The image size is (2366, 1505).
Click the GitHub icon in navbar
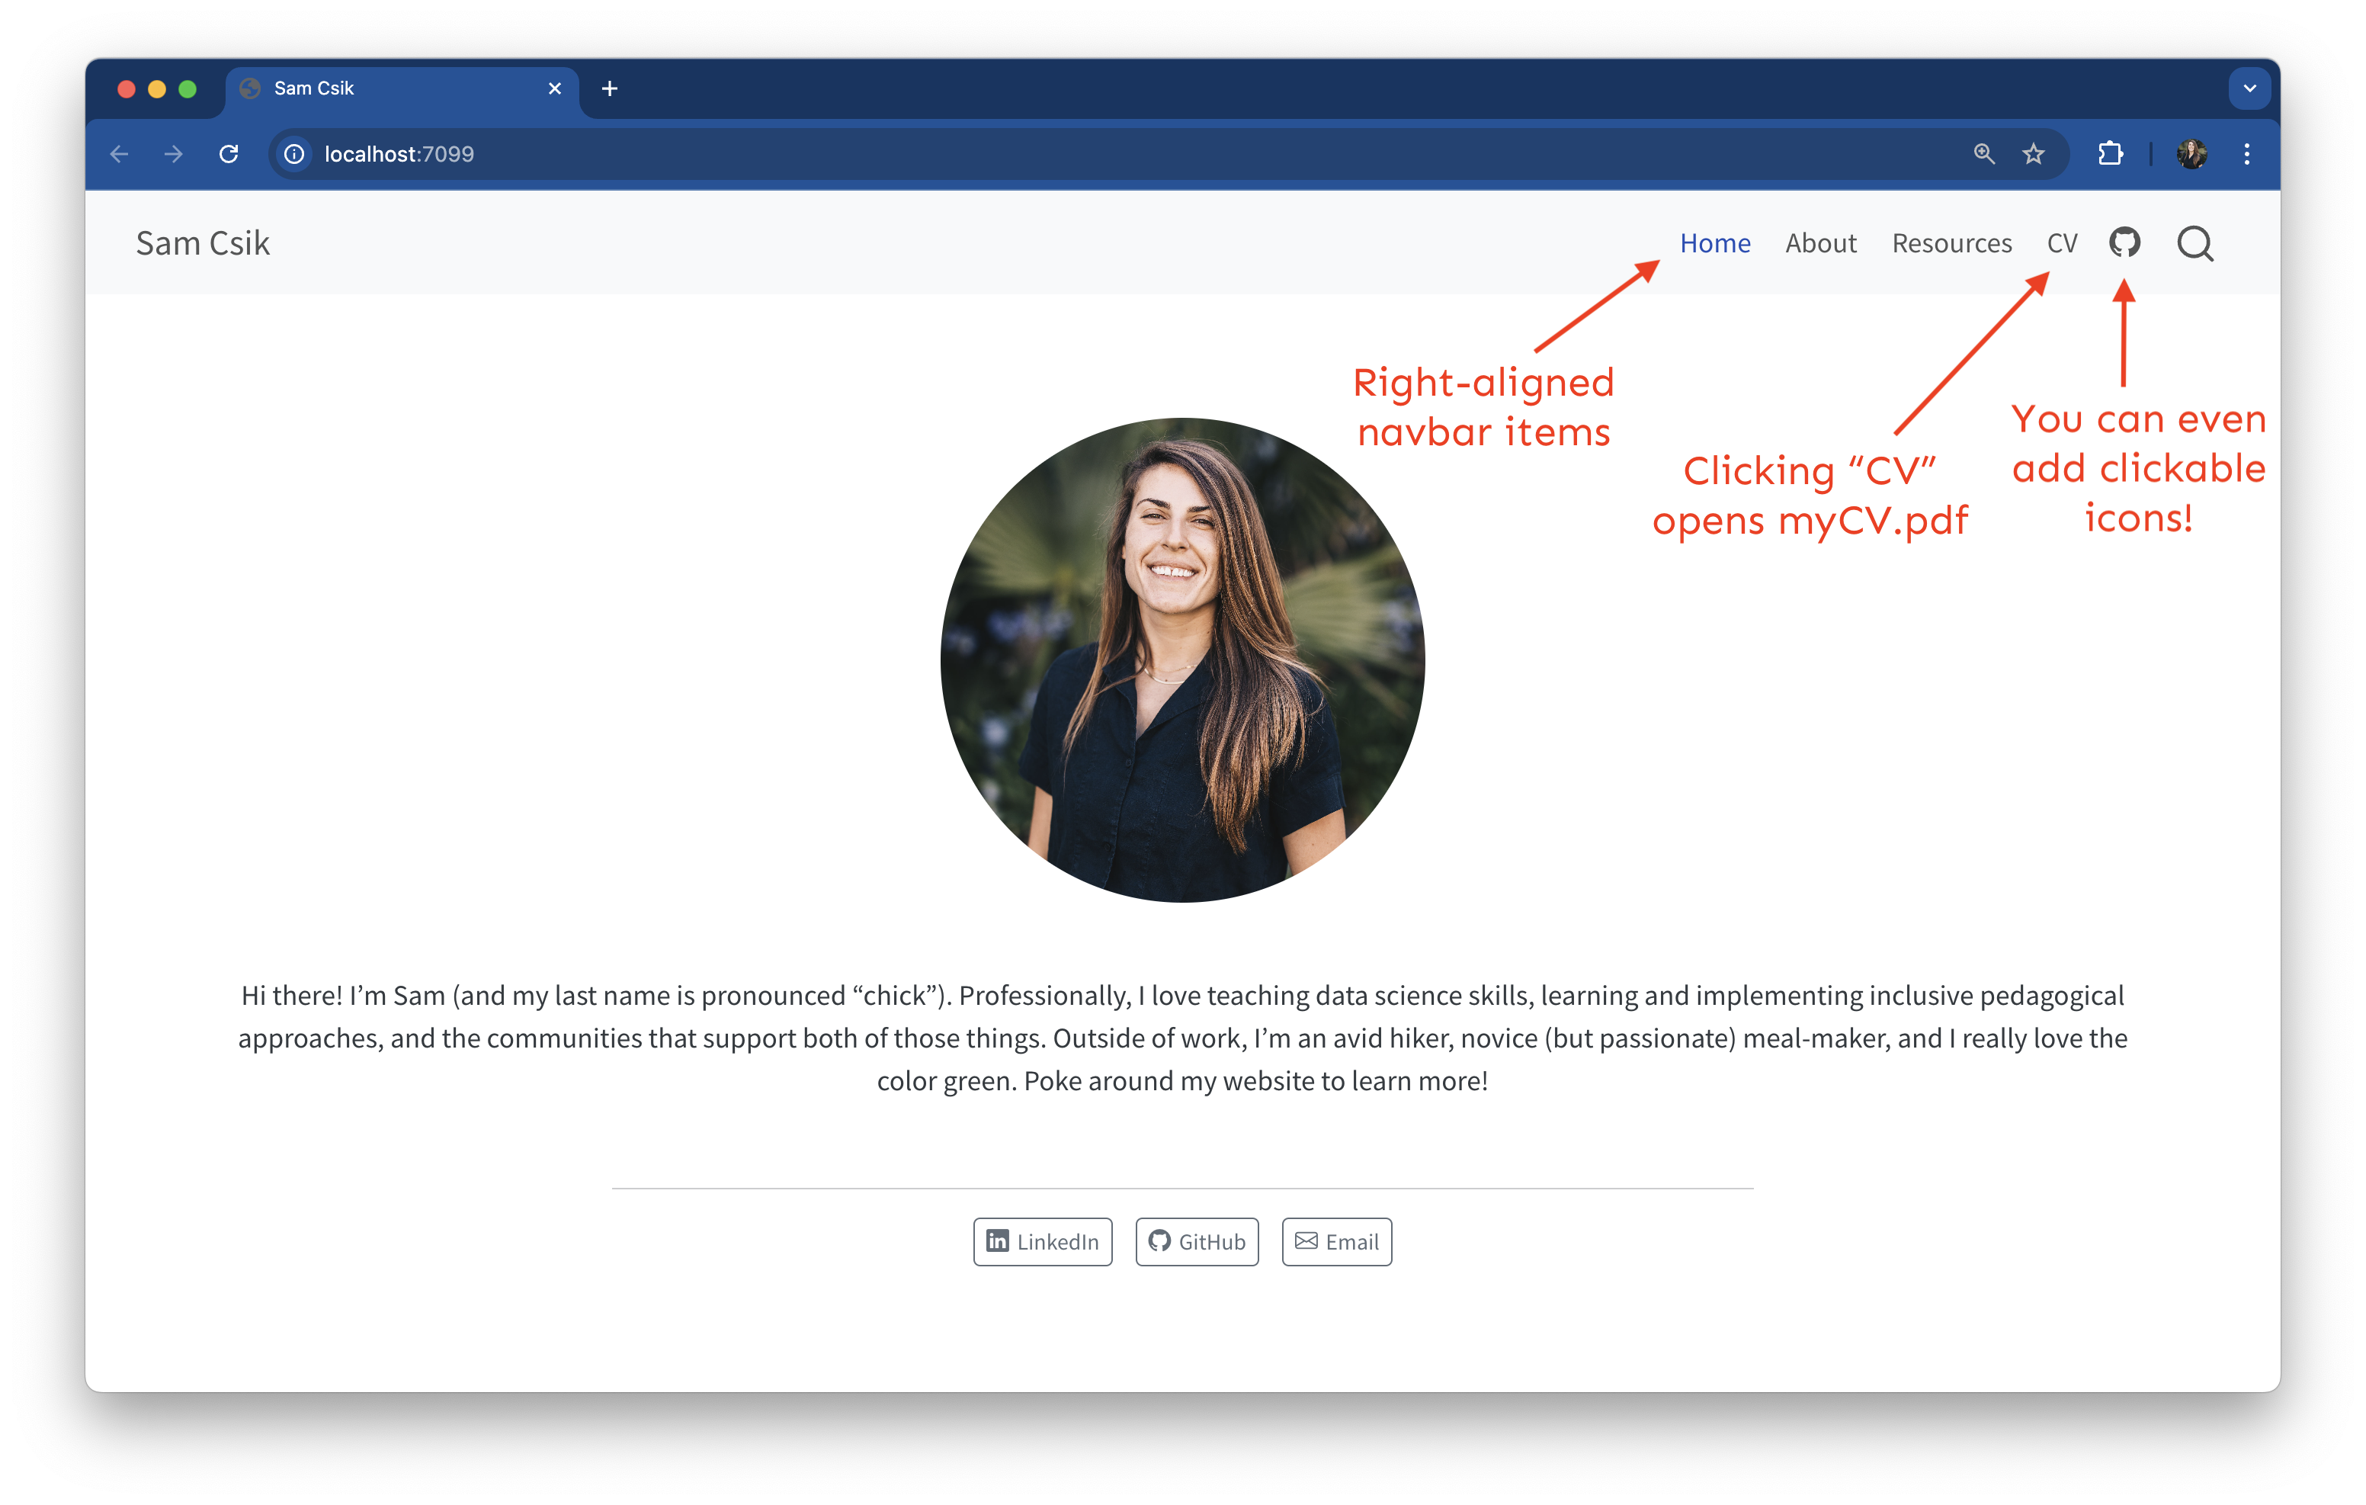[2124, 242]
